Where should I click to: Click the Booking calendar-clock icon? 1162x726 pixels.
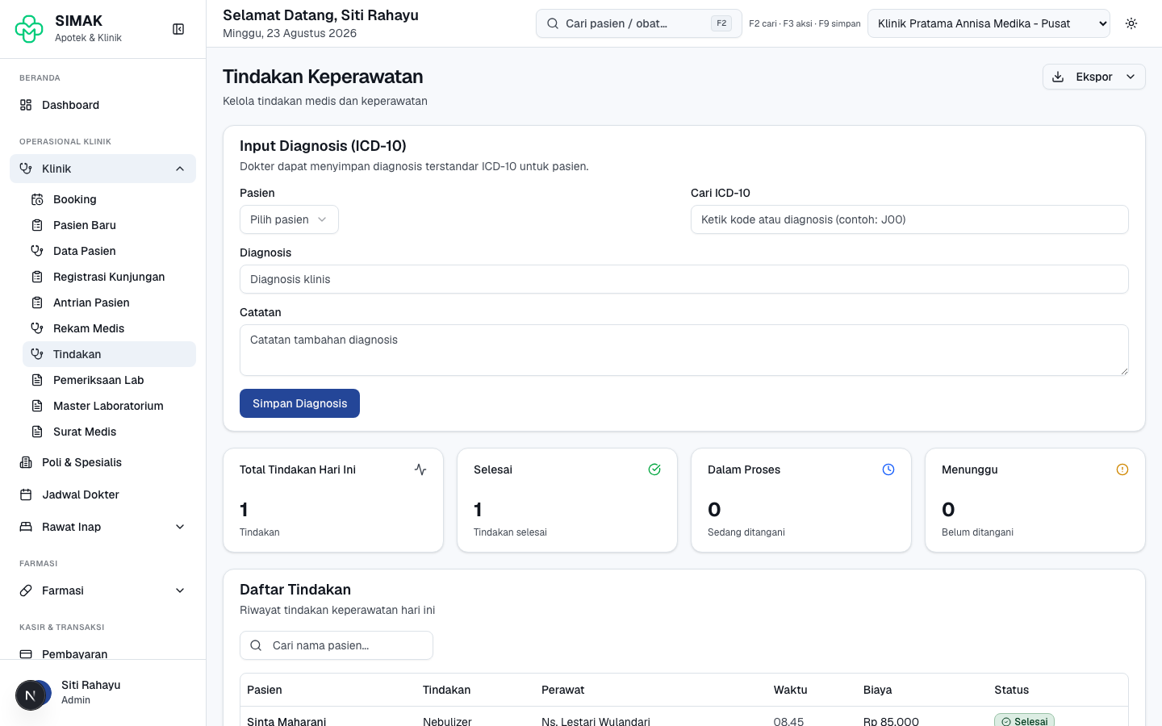(37, 199)
